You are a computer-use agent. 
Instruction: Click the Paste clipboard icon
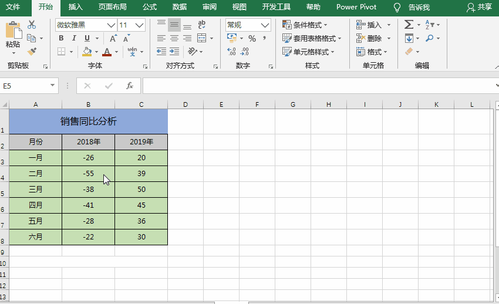pos(14,30)
